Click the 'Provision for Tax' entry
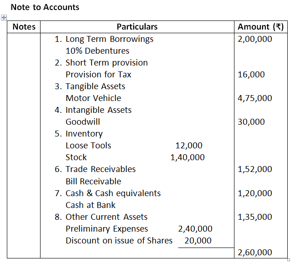The height and width of the screenshot is (263, 295). 98,75
